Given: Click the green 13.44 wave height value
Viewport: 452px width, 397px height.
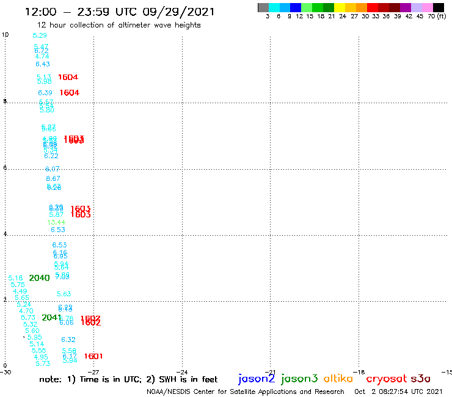Looking at the screenshot, I should pyautogui.click(x=56, y=222).
